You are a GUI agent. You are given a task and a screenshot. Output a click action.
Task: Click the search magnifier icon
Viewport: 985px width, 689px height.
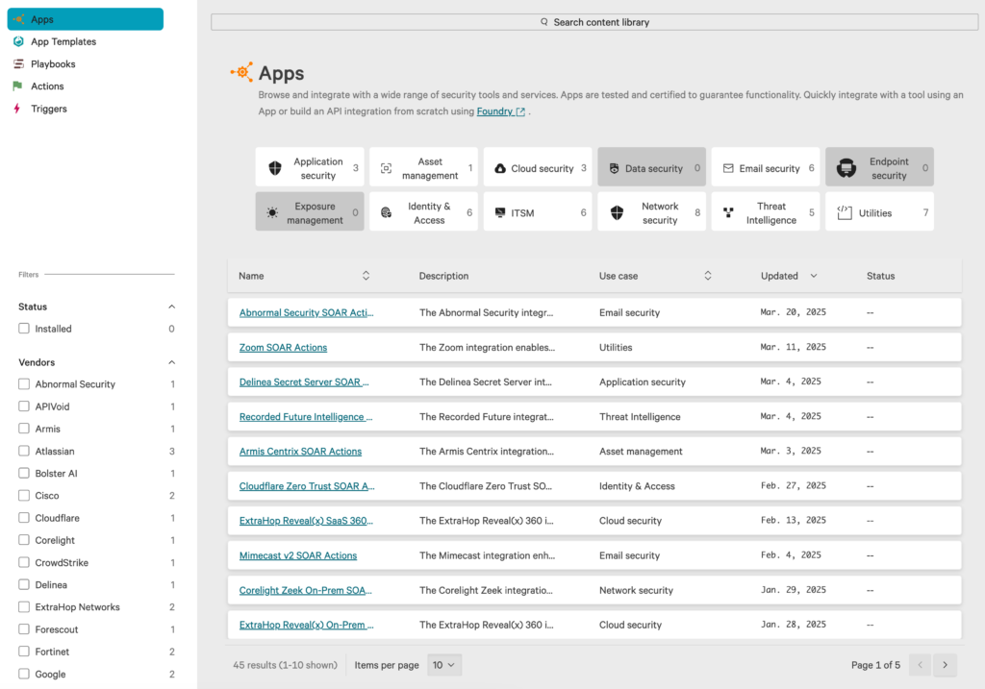(x=544, y=22)
